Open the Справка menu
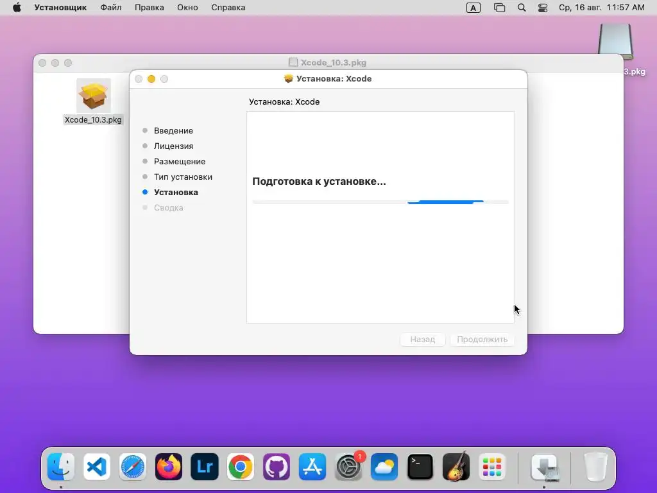 (228, 8)
